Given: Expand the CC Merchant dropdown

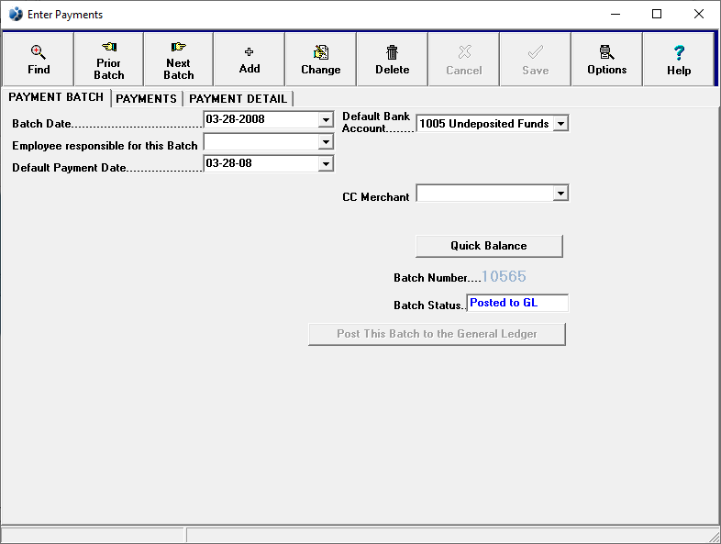Looking at the screenshot, I should 560,194.
